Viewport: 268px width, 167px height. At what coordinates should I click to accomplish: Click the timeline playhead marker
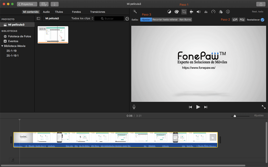[x=19, y=120]
